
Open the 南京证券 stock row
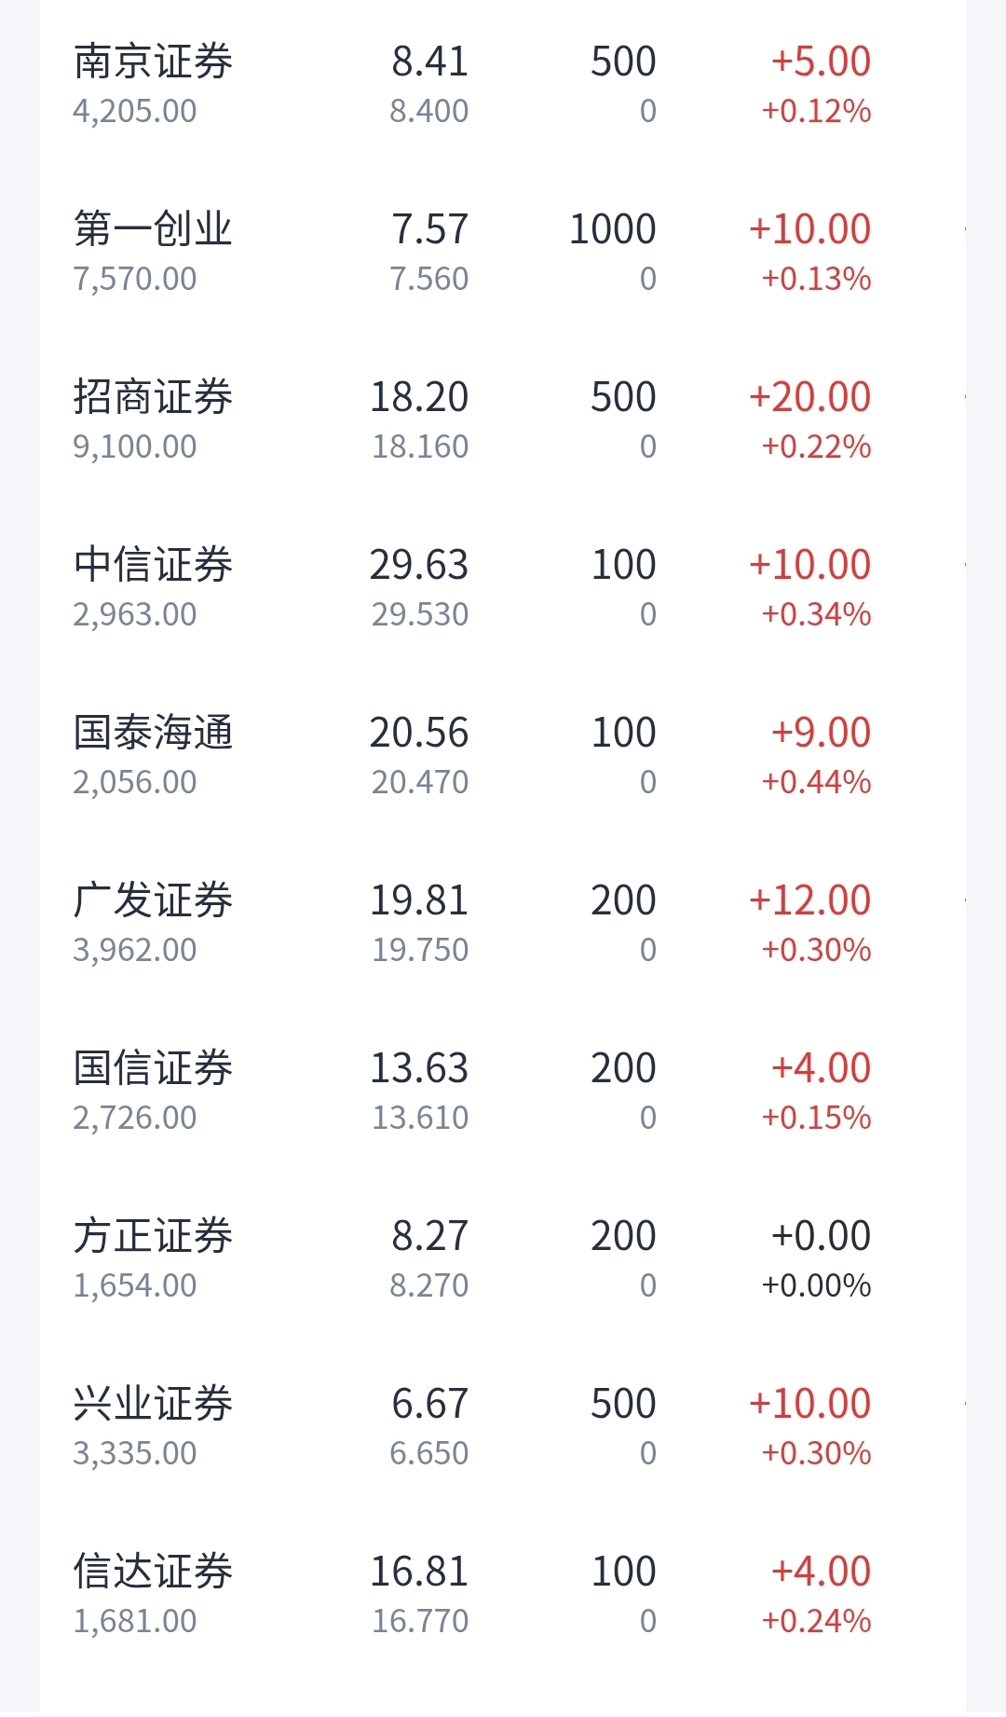click(503, 84)
